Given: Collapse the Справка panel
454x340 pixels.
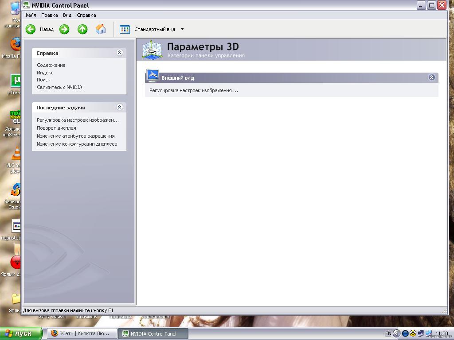Looking at the screenshot, I should tap(119, 53).
